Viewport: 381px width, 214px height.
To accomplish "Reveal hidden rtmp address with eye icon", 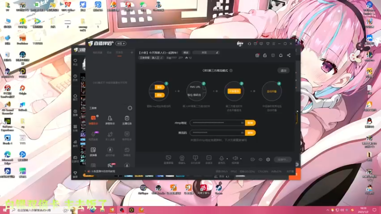I will tap(242, 123).
